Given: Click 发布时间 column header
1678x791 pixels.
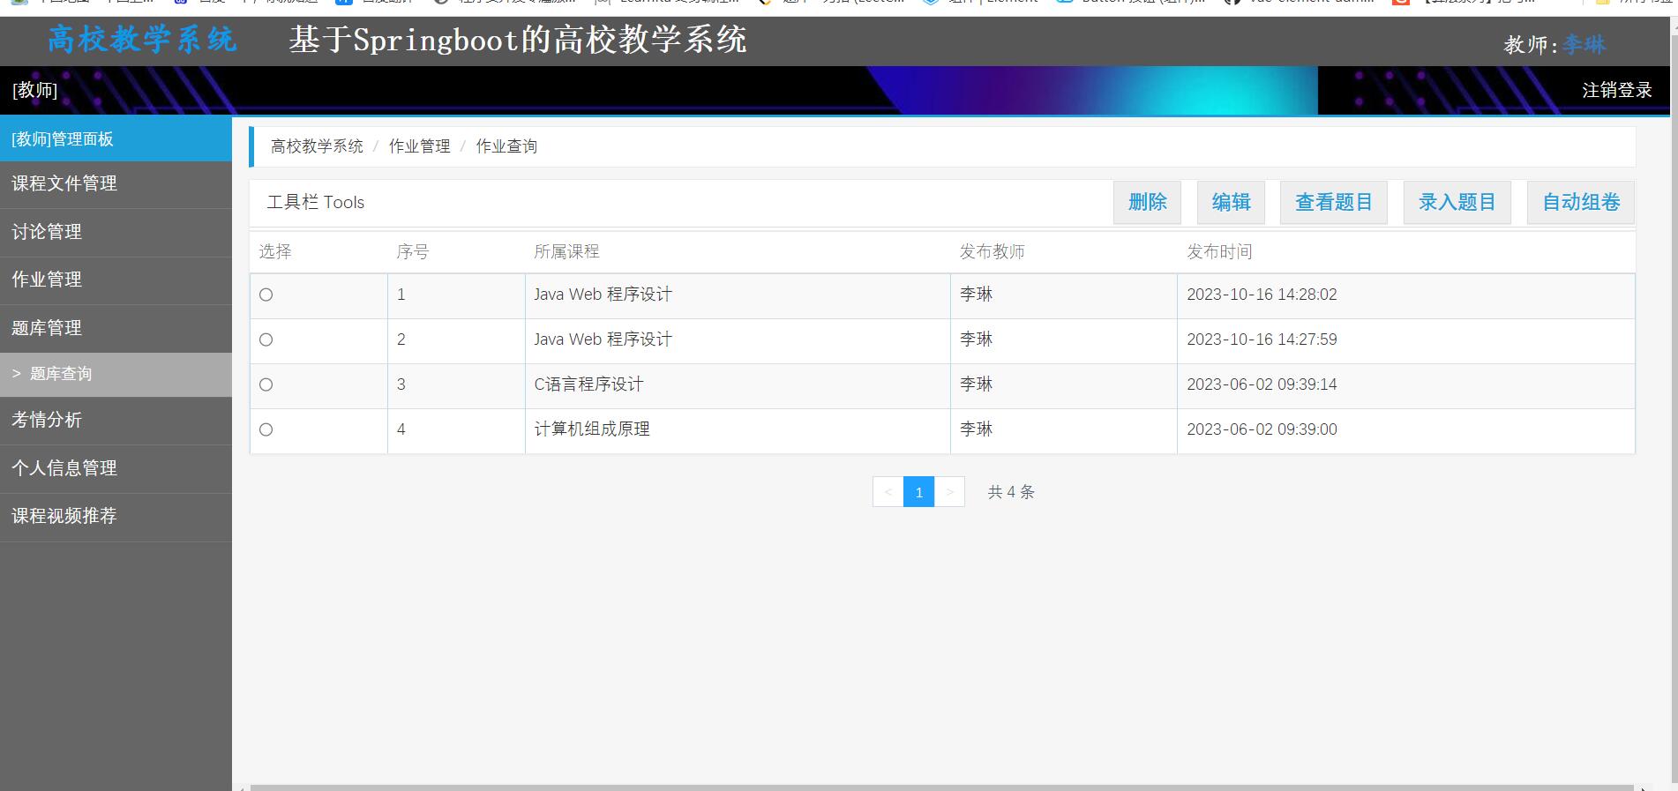Looking at the screenshot, I should coord(1219,252).
